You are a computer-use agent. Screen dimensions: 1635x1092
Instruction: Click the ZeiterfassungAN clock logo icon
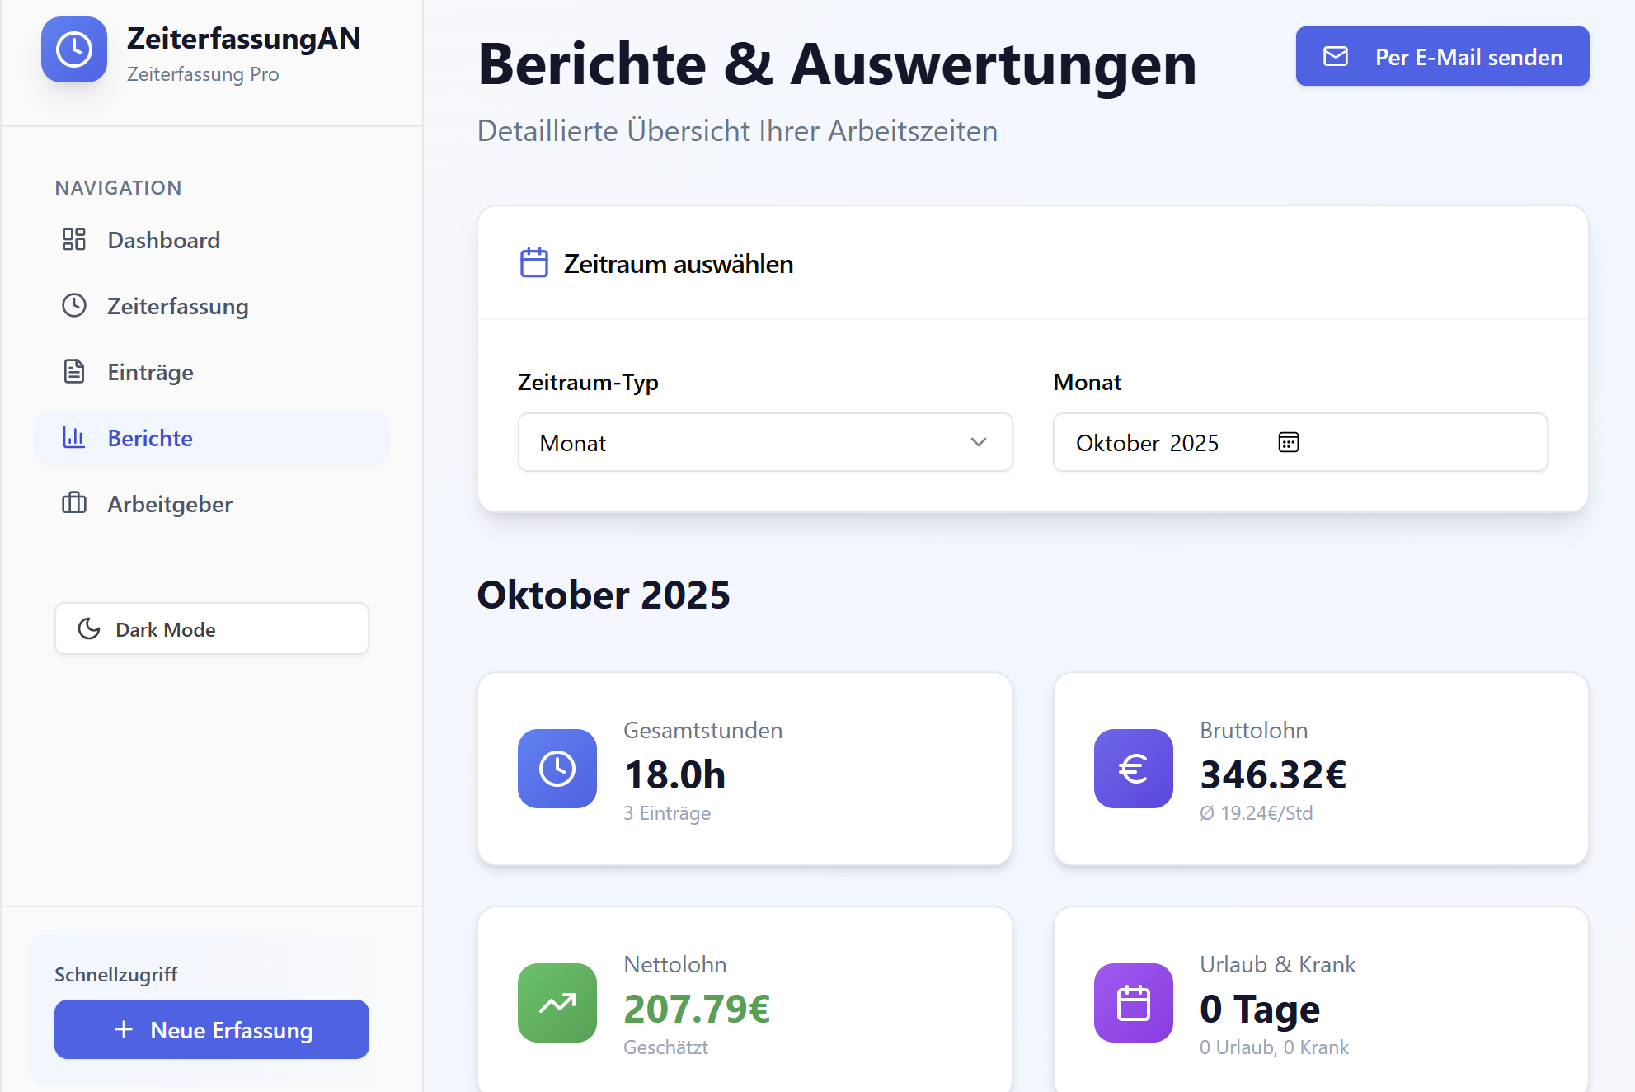pos(74,49)
